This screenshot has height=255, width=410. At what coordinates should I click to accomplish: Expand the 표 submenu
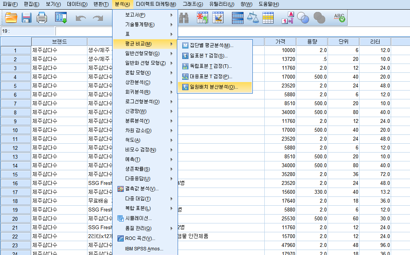point(145,34)
